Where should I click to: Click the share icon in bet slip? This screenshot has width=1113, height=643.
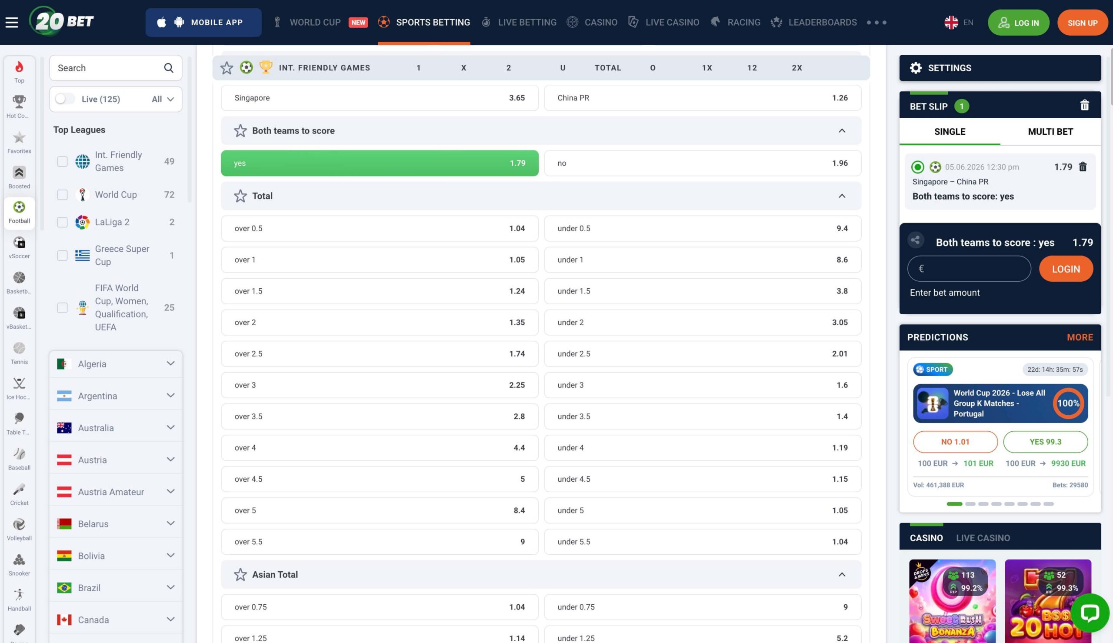pyautogui.click(x=916, y=240)
